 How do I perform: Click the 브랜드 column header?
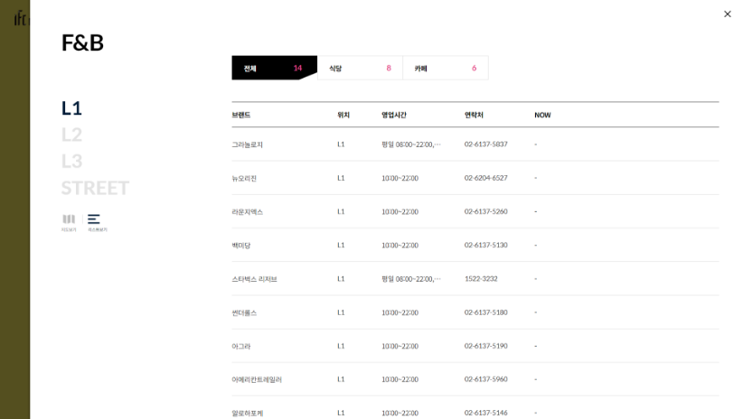pos(241,115)
